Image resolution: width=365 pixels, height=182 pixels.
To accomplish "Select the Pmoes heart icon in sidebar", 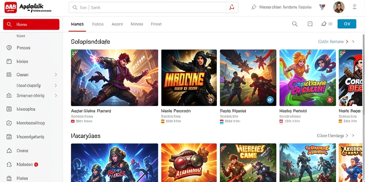I will [x=9, y=48].
